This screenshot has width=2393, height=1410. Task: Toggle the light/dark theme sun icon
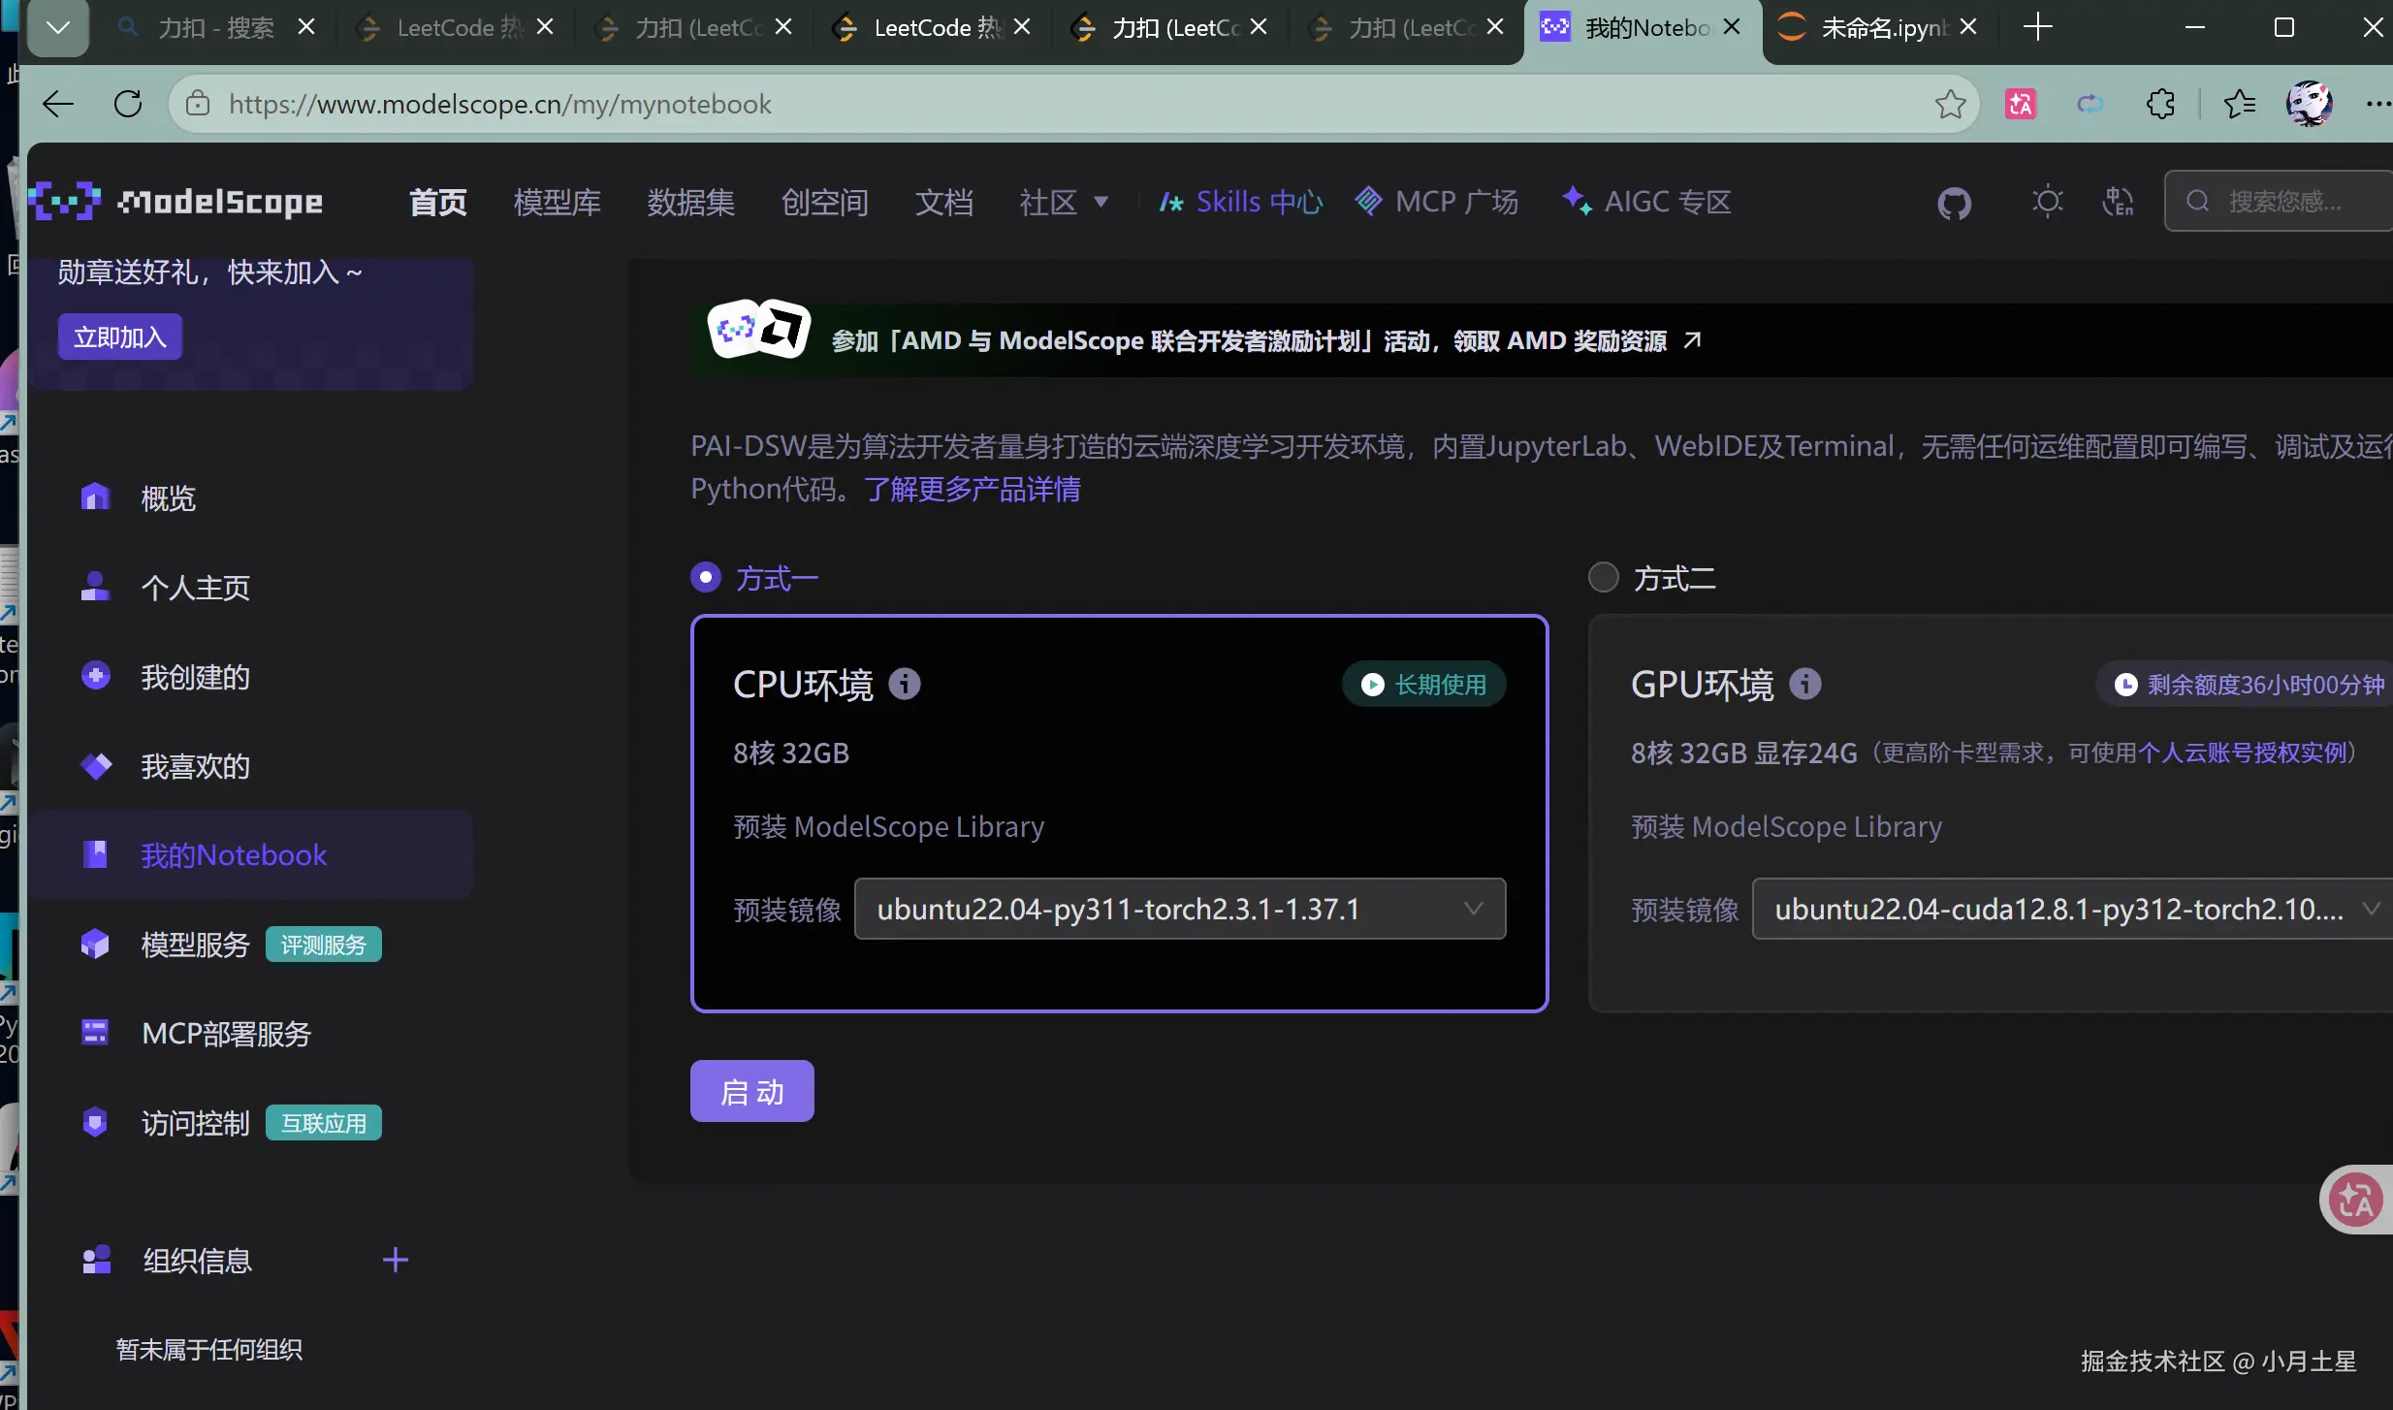point(2047,202)
